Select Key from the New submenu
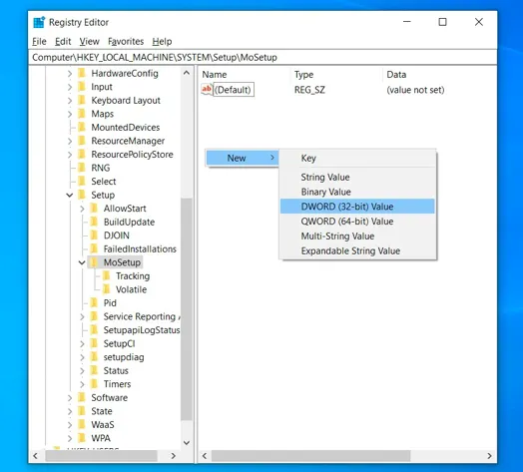523x472 pixels. 357,158
